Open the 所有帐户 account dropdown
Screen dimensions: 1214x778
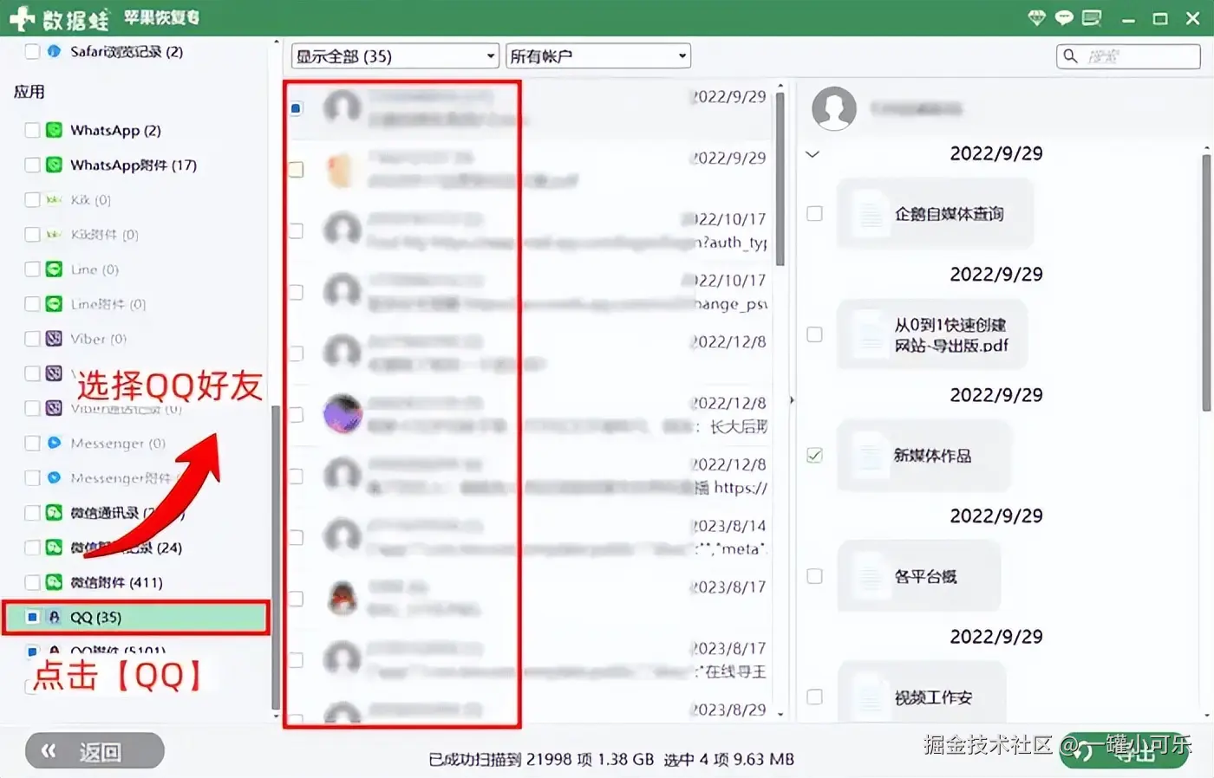click(x=598, y=56)
